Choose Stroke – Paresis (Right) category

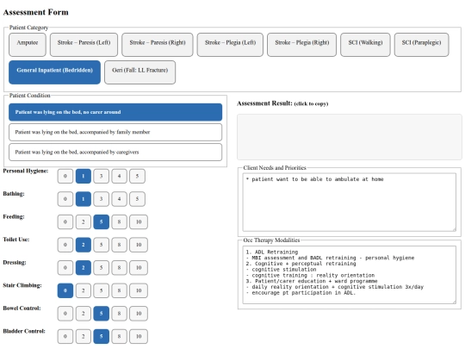(x=158, y=45)
